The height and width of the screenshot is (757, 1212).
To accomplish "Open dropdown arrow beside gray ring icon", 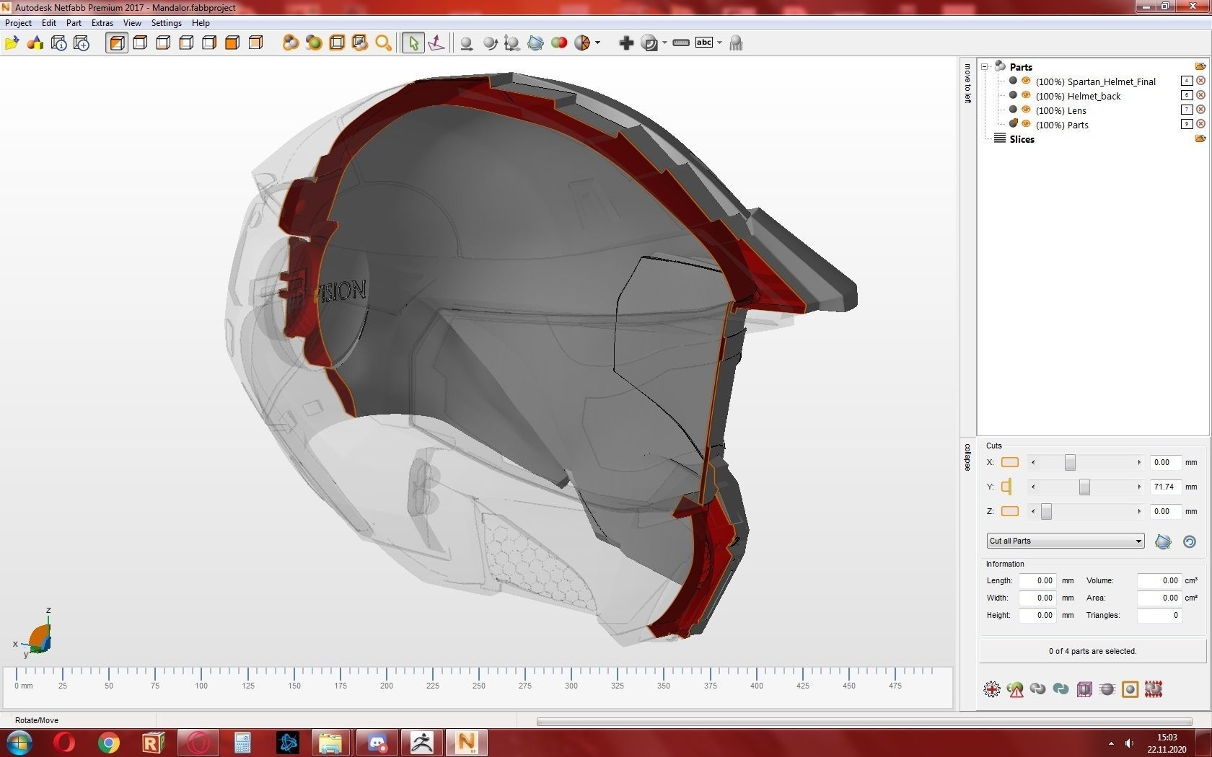I will coord(664,43).
